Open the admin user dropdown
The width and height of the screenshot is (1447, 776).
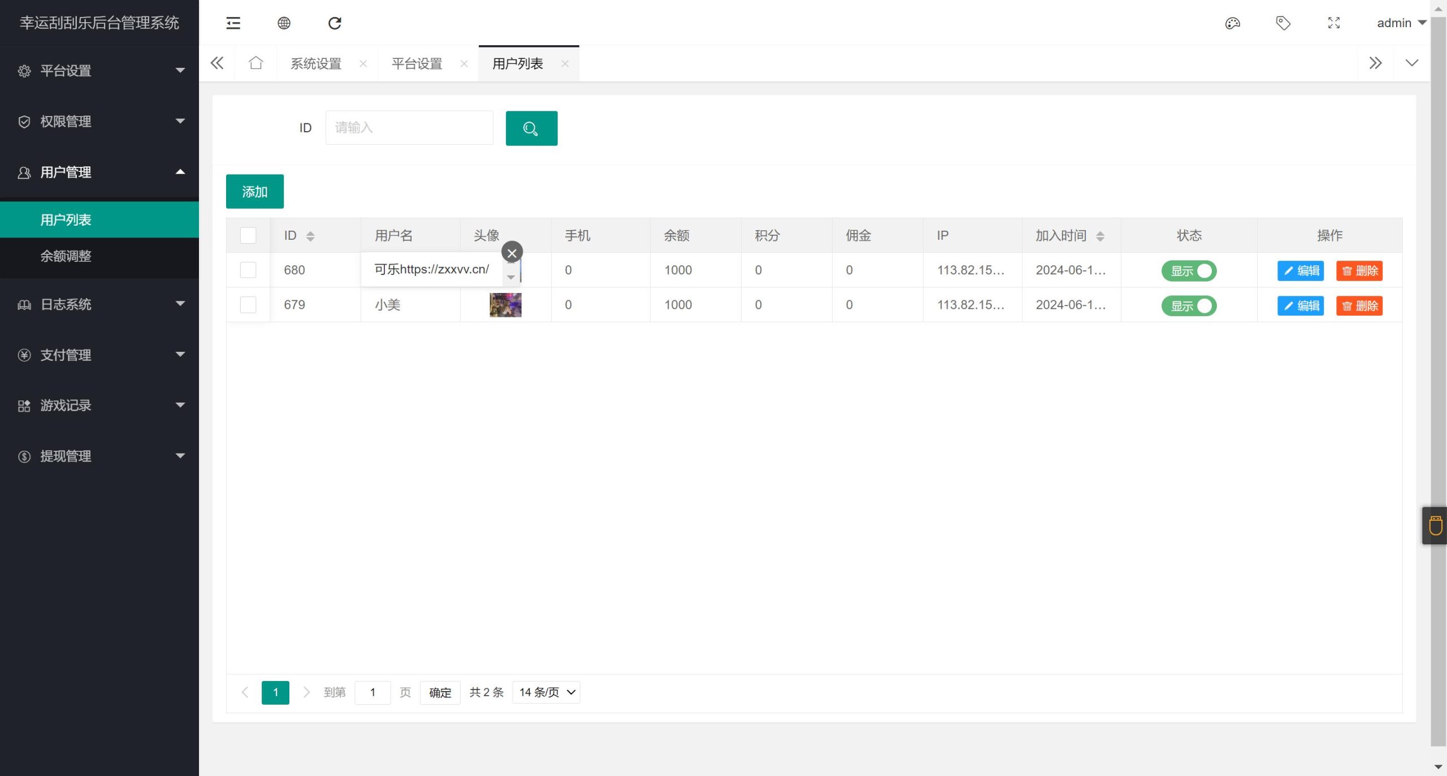1401,23
